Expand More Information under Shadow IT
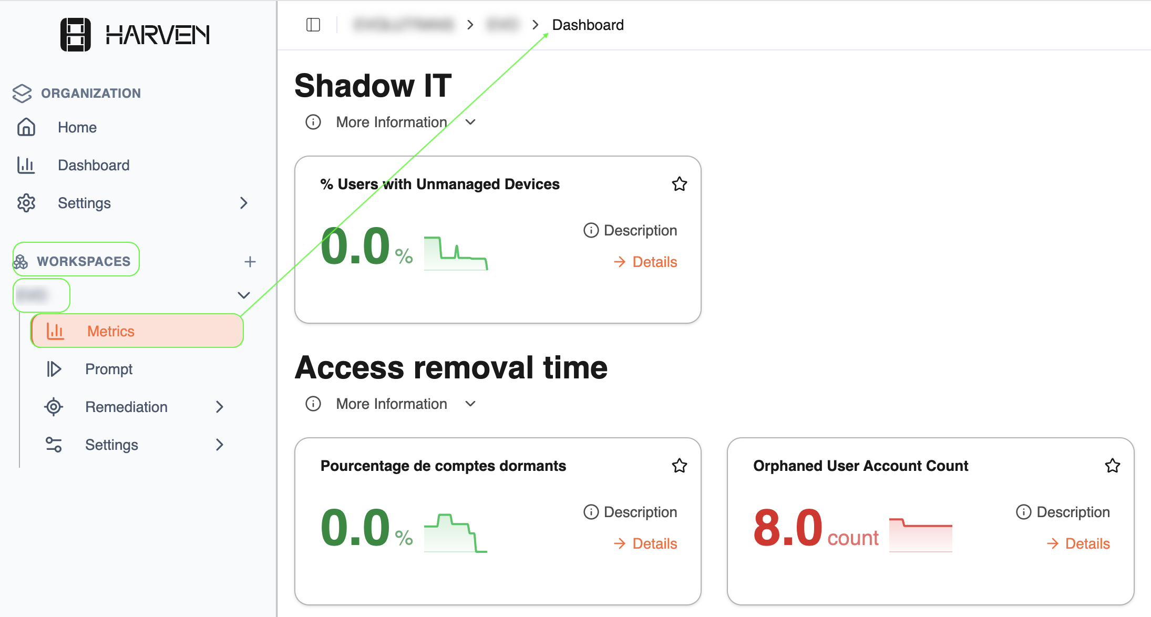Viewport: 1151px width, 617px height. coord(392,122)
